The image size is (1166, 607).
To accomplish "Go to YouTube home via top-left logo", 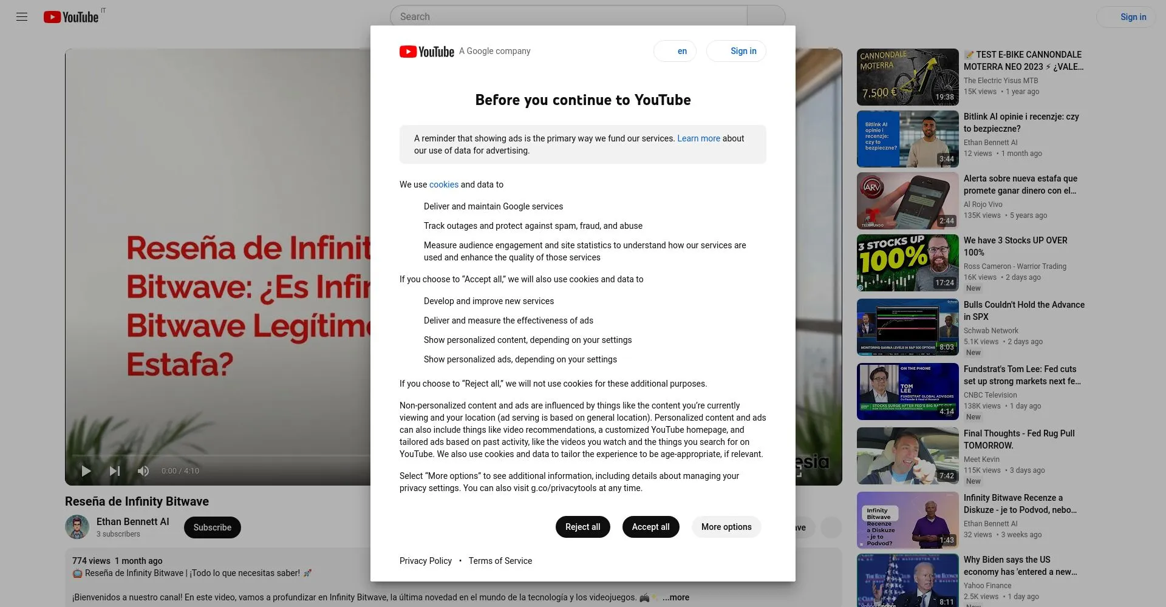I will pos(71,17).
